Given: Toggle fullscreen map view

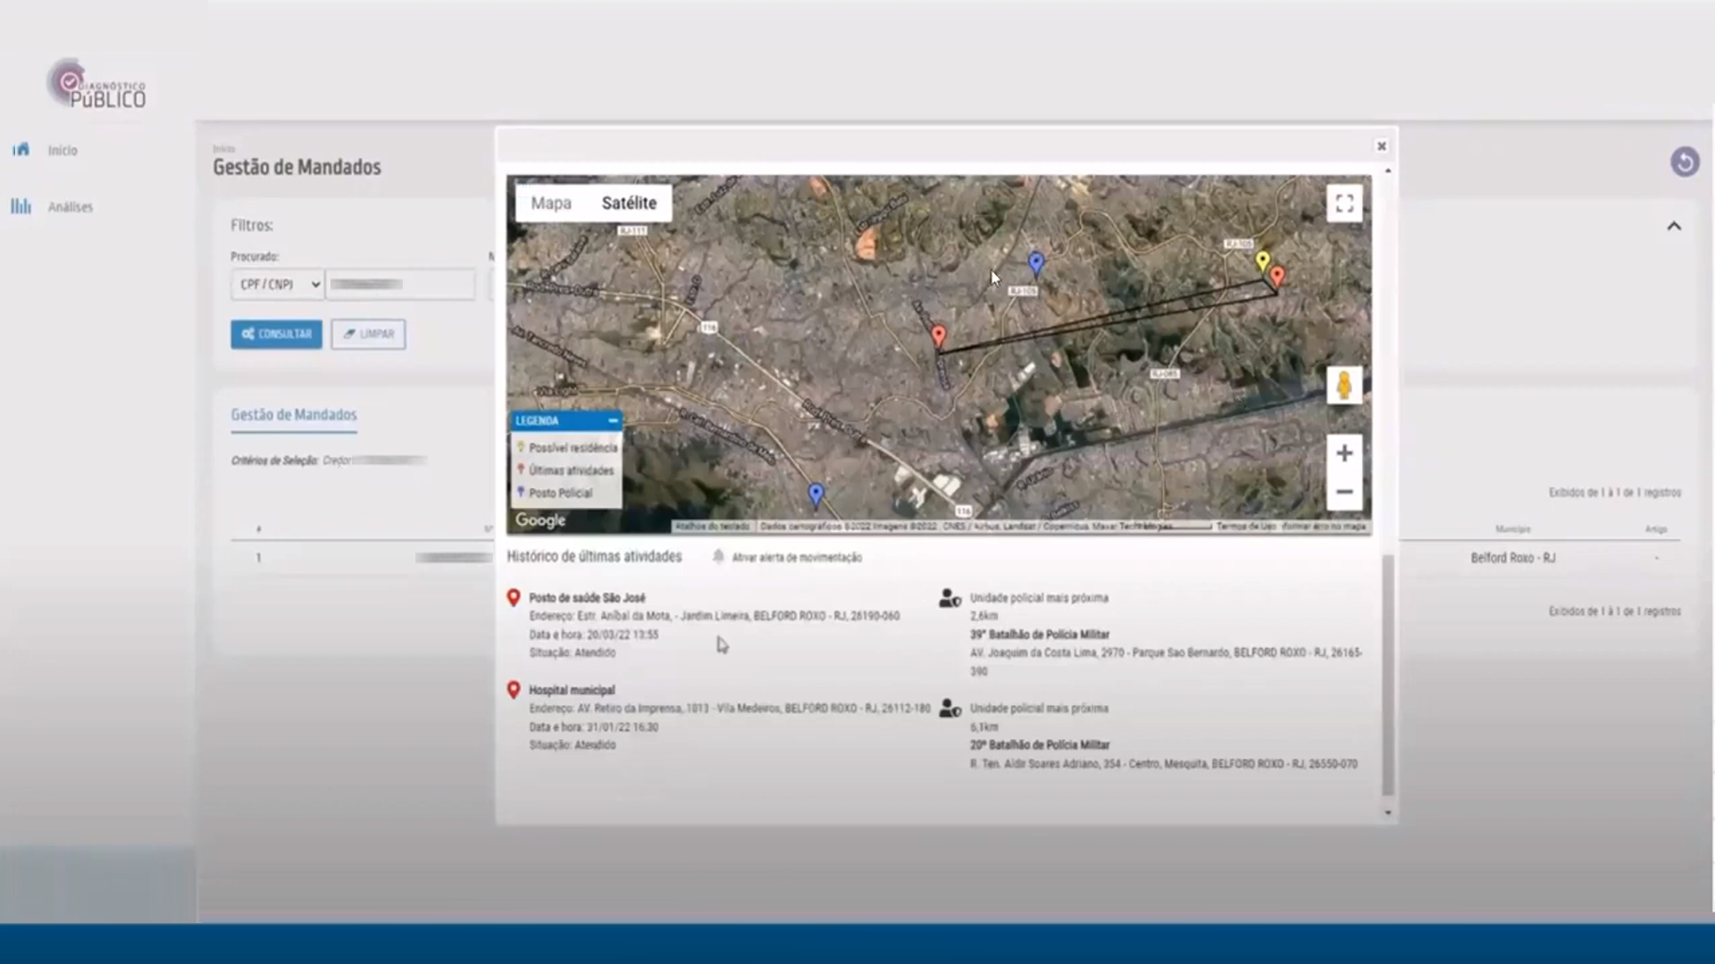Looking at the screenshot, I should 1344,203.
